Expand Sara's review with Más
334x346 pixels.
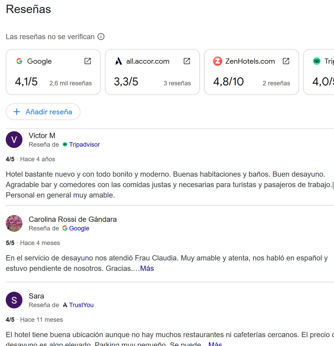click(x=215, y=344)
